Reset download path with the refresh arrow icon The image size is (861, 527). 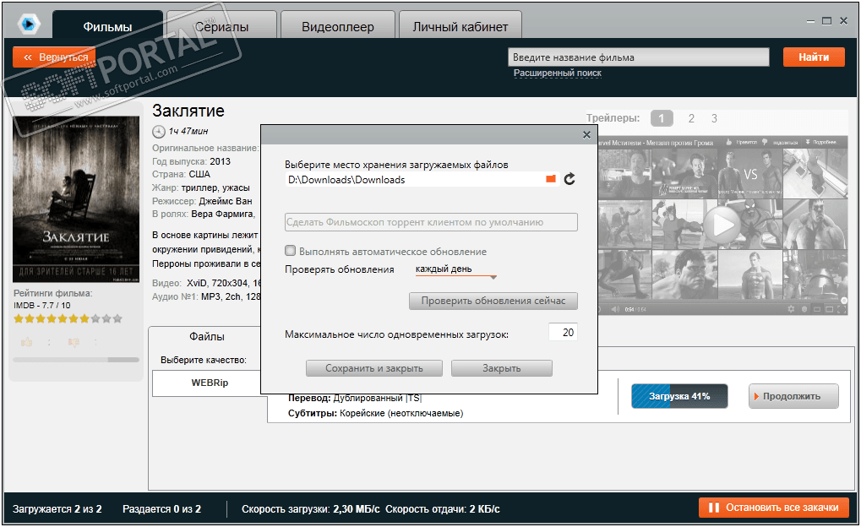click(569, 179)
